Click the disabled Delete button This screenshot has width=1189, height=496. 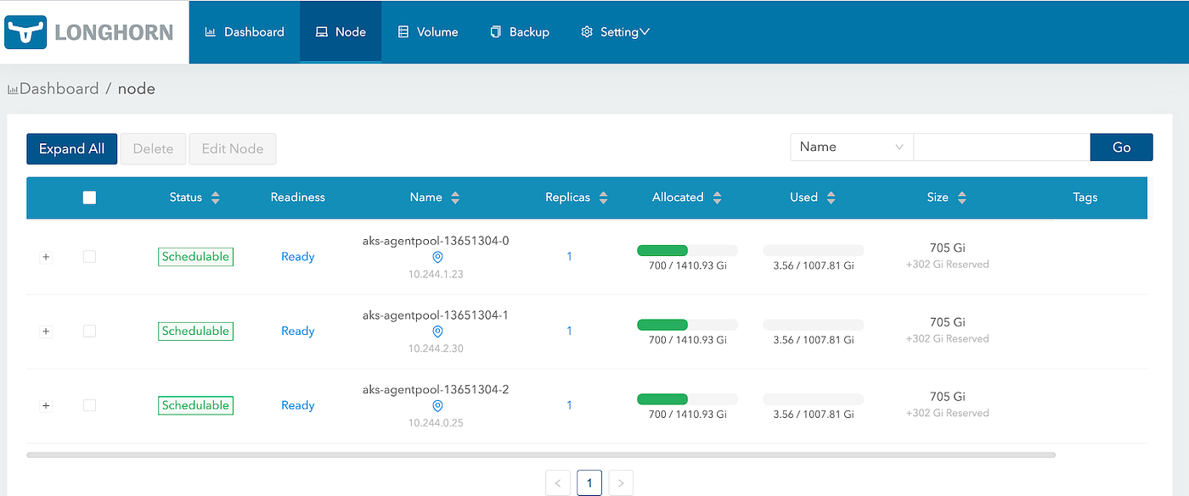coord(153,148)
